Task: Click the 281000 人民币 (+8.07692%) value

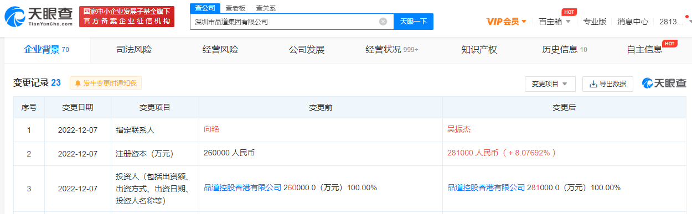Action: point(502,153)
